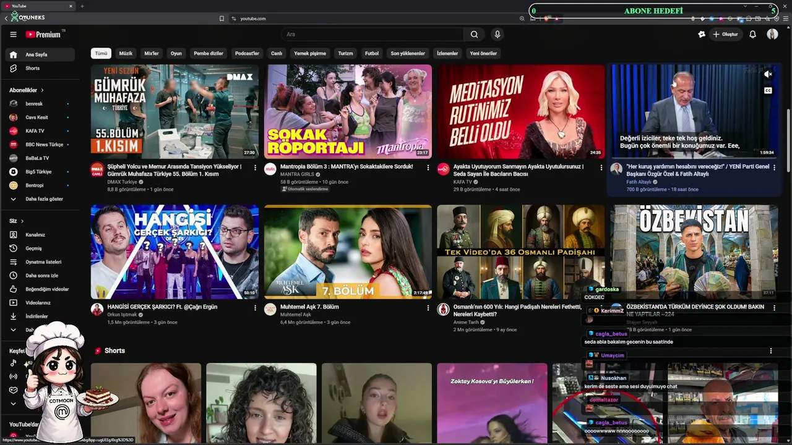
Task: Open options for Mantropia Bölüm 3 video
Action: pyautogui.click(x=428, y=167)
